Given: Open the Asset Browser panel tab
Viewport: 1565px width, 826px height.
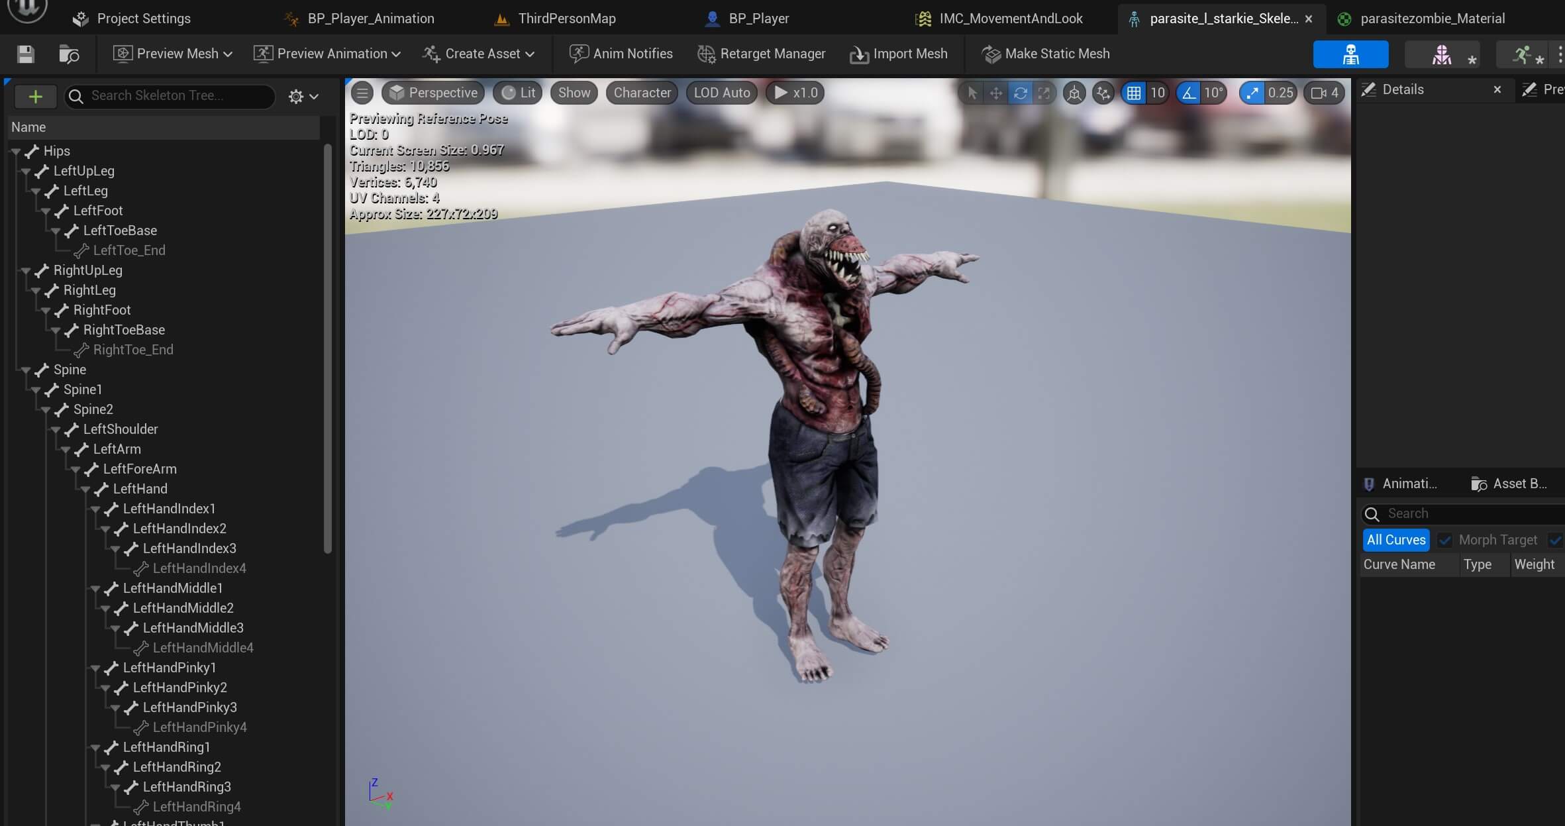Looking at the screenshot, I should [1509, 484].
